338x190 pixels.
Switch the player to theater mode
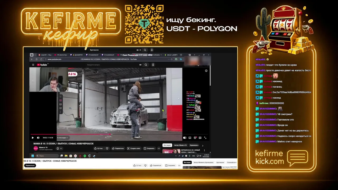pos(200,138)
